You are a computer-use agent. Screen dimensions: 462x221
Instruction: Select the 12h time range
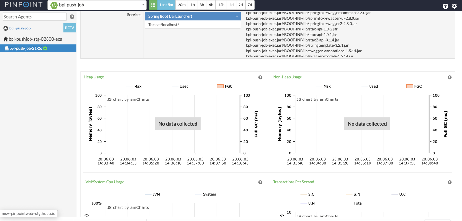point(221,5)
